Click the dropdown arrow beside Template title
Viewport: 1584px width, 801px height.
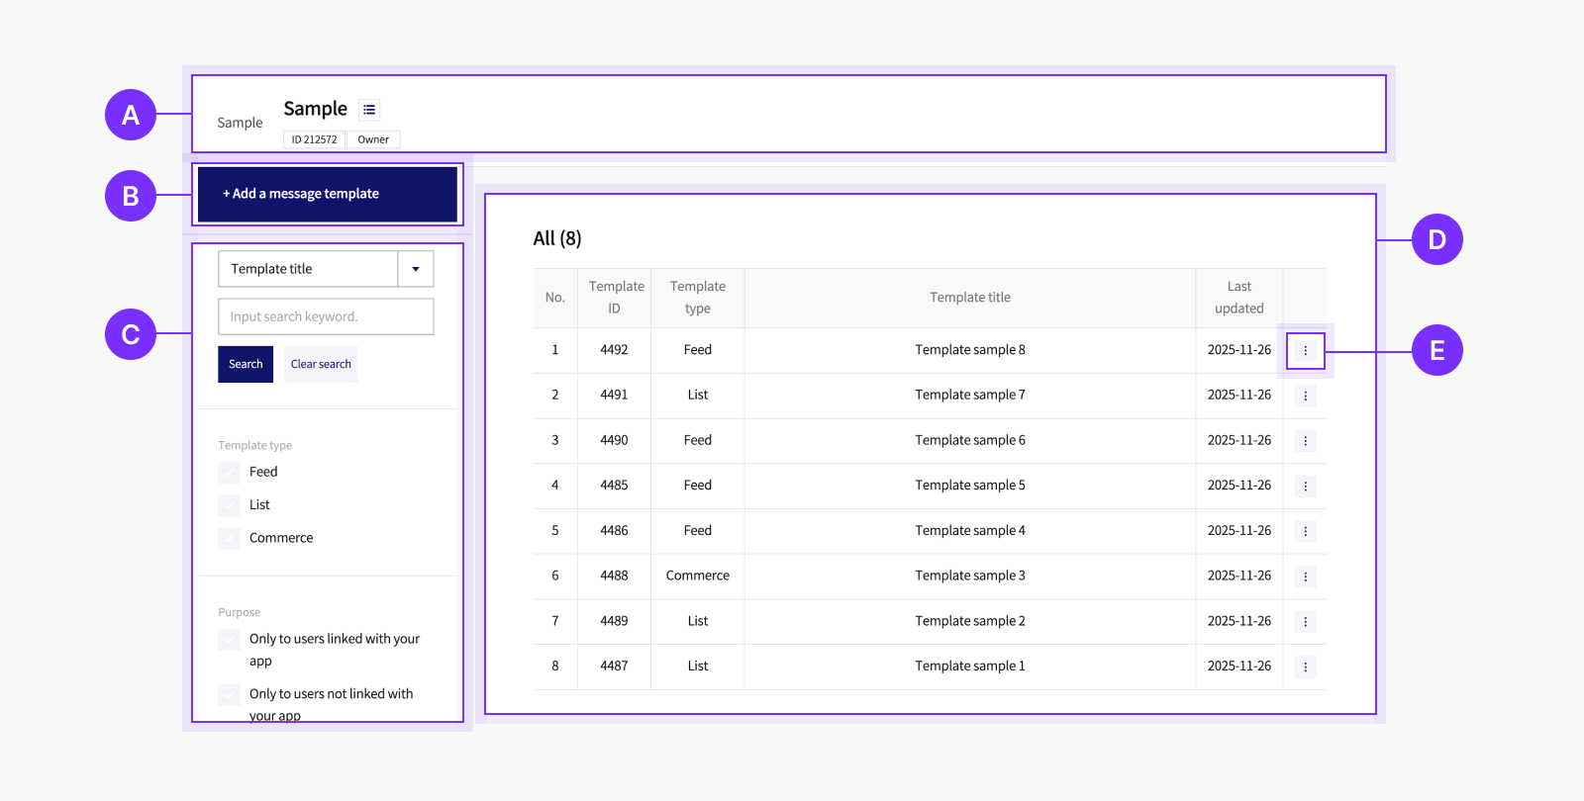click(416, 269)
